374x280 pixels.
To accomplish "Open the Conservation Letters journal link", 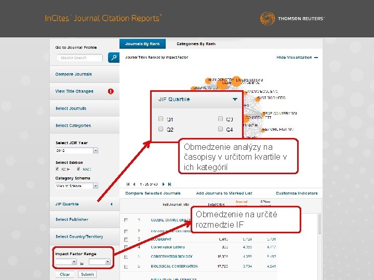I will click(168, 247).
